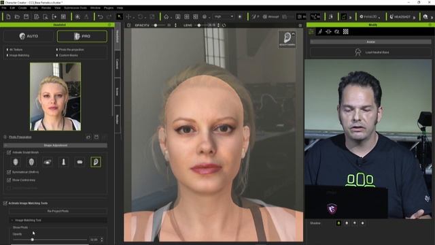Click the Undo arrow in the toolbar

tap(101, 17)
